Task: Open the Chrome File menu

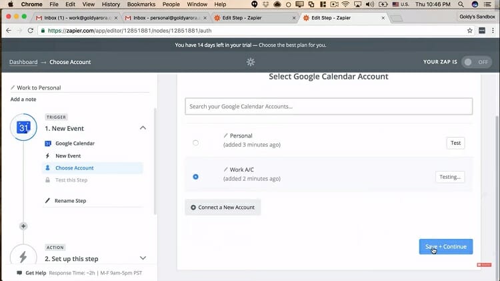Action: pyautogui.click(x=54, y=4)
